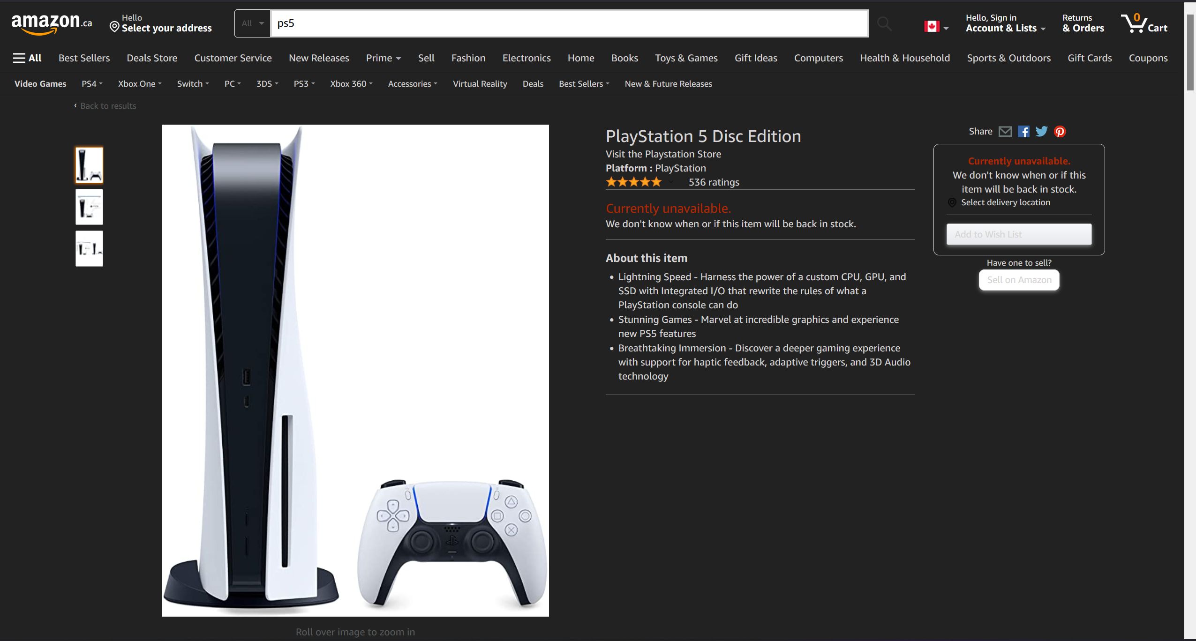The height and width of the screenshot is (641, 1196).
Task: Share the product on Twitter
Action: [1042, 131]
